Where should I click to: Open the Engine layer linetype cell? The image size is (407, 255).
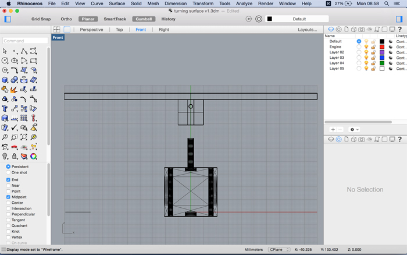[401, 47]
